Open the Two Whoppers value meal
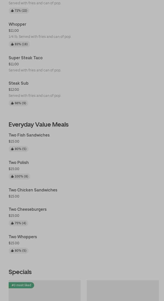This screenshot has width=164, height=301. point(23,237)
